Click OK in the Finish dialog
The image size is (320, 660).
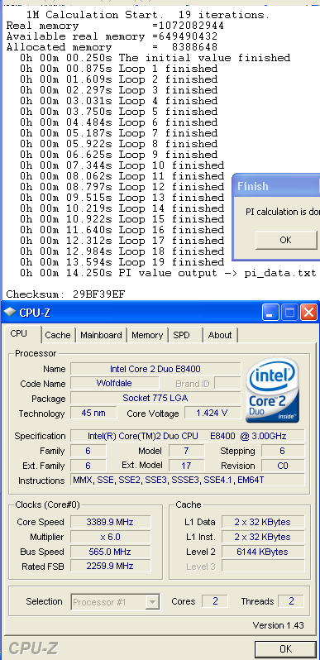click(x=285, y=240)
